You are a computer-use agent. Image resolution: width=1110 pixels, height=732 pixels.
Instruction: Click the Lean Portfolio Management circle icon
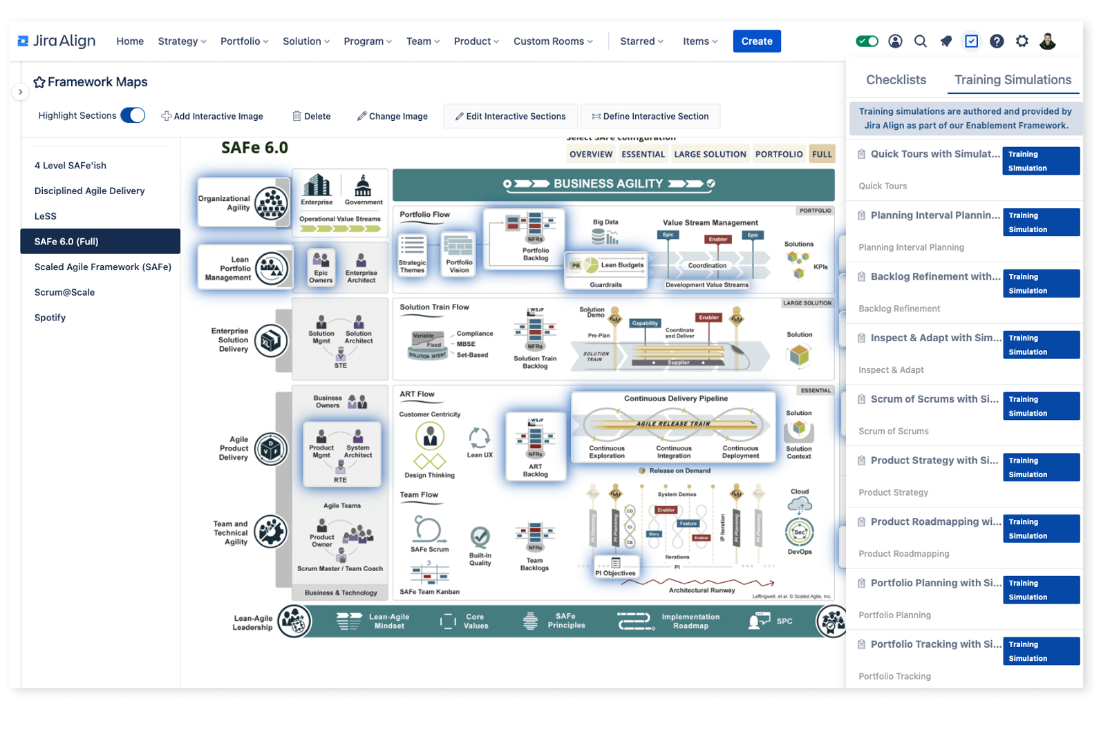(271, 269)
